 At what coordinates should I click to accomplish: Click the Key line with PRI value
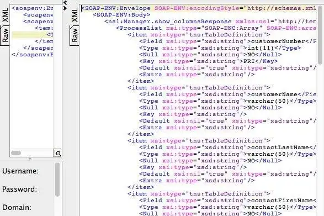click(208, 61)
